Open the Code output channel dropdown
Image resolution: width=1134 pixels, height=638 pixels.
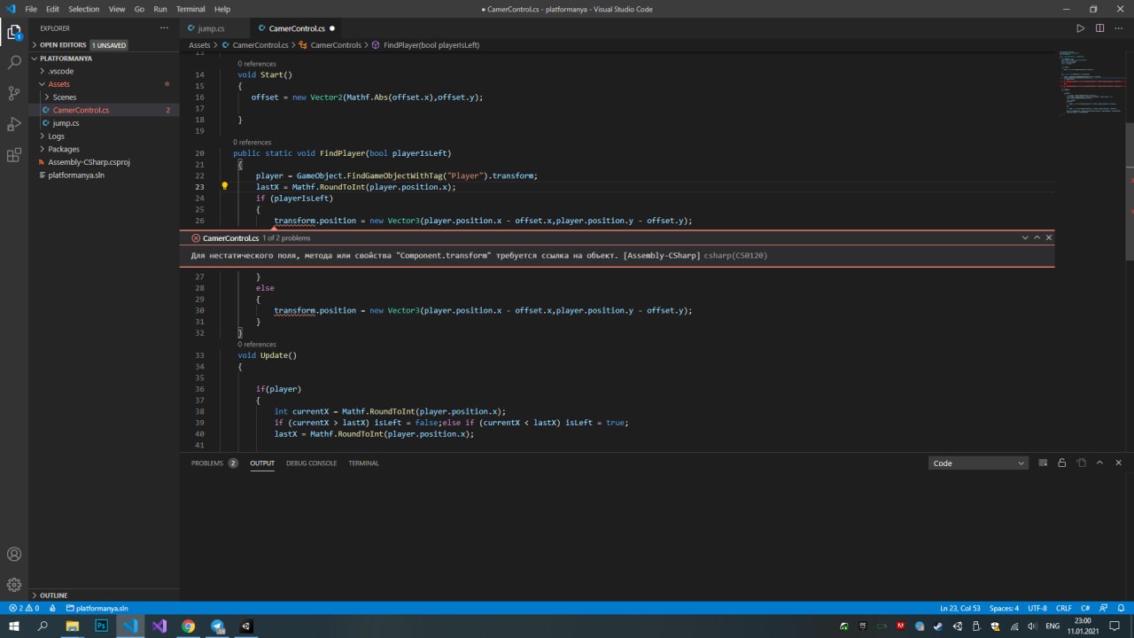977,463
